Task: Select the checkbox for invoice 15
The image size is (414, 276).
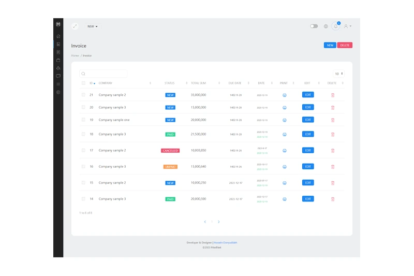Action: tap(83, 183)
